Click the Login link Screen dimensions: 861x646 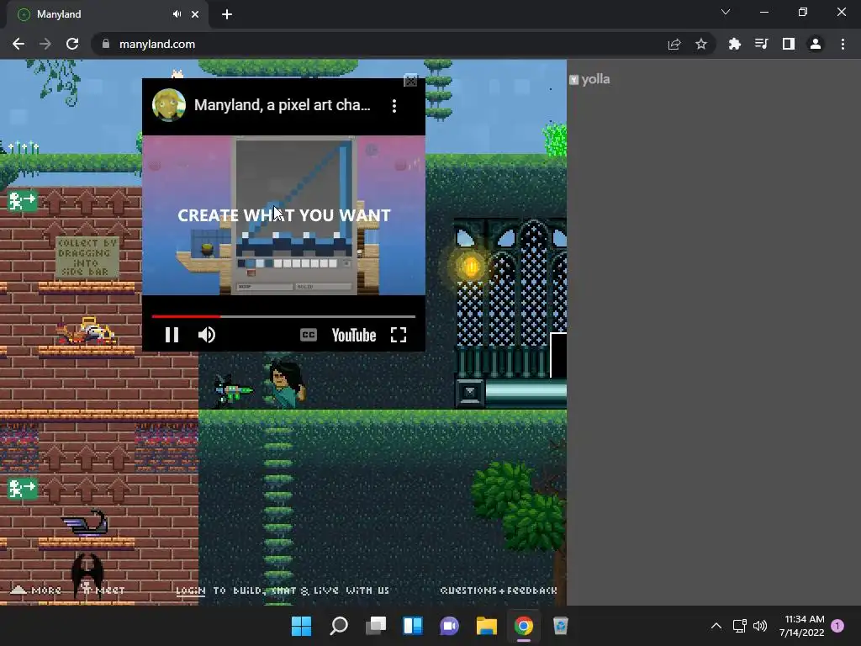pyautogui.click(x=191, y=590)
